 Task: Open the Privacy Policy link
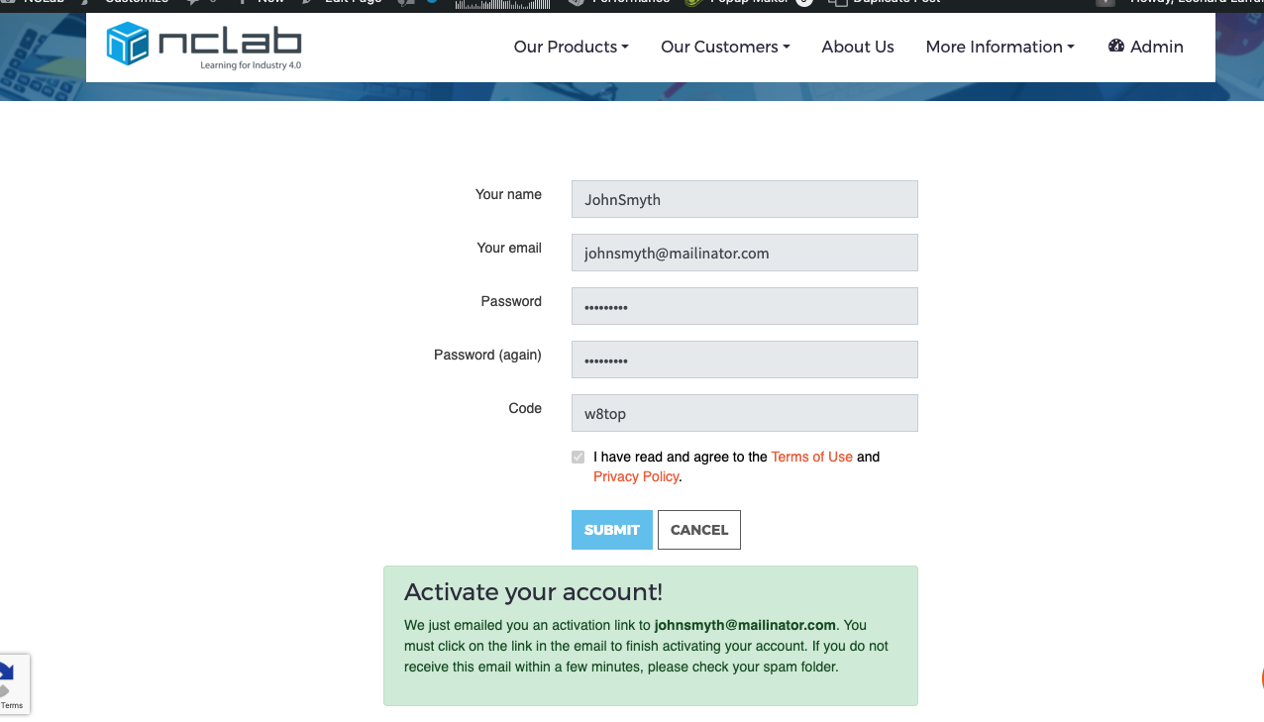636,476
